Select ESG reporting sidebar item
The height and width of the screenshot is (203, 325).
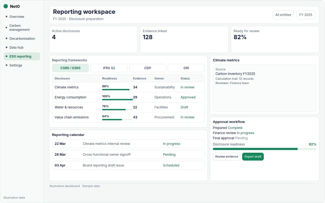[22, 56]
